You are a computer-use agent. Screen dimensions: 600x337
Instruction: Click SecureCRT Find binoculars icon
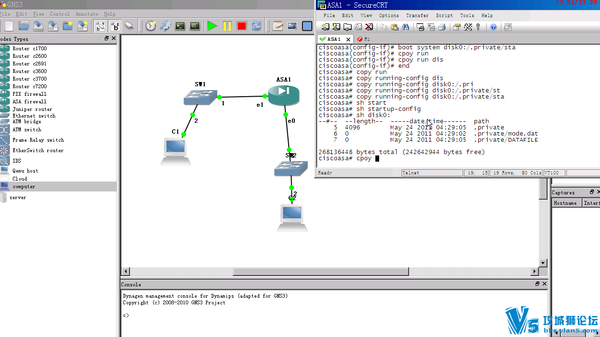click(x=405, y=27)
